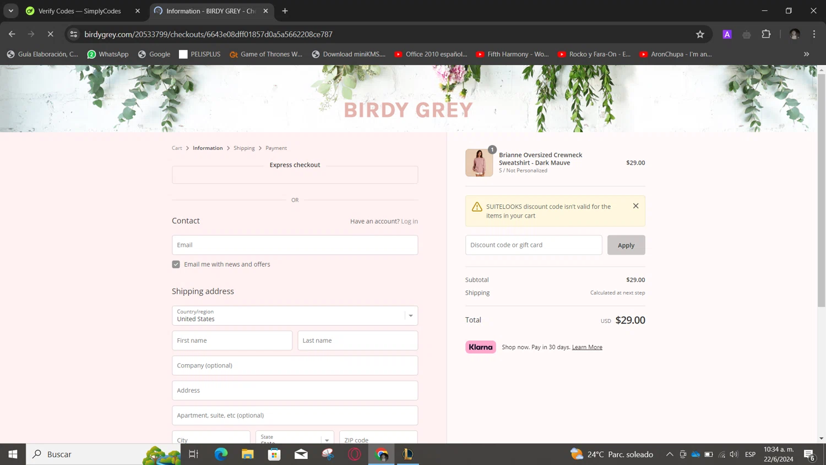Screen dimensions: 826x465
Task: Open Klarna Learn More link
Action: click(587, 347)
